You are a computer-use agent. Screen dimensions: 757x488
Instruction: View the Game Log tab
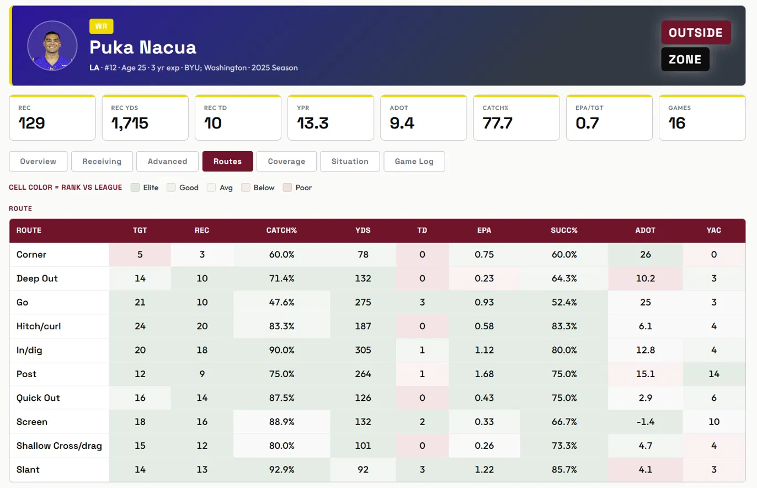pyautogui.click(x=414, y=162)
